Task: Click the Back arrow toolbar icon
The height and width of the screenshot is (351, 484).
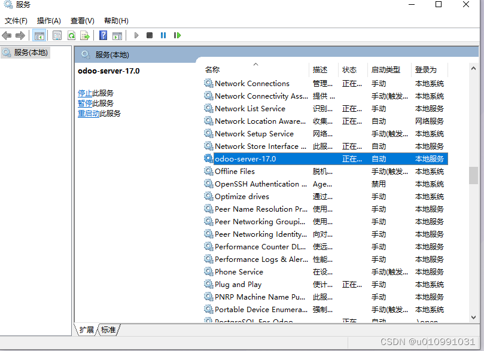Action: (7, 35)
